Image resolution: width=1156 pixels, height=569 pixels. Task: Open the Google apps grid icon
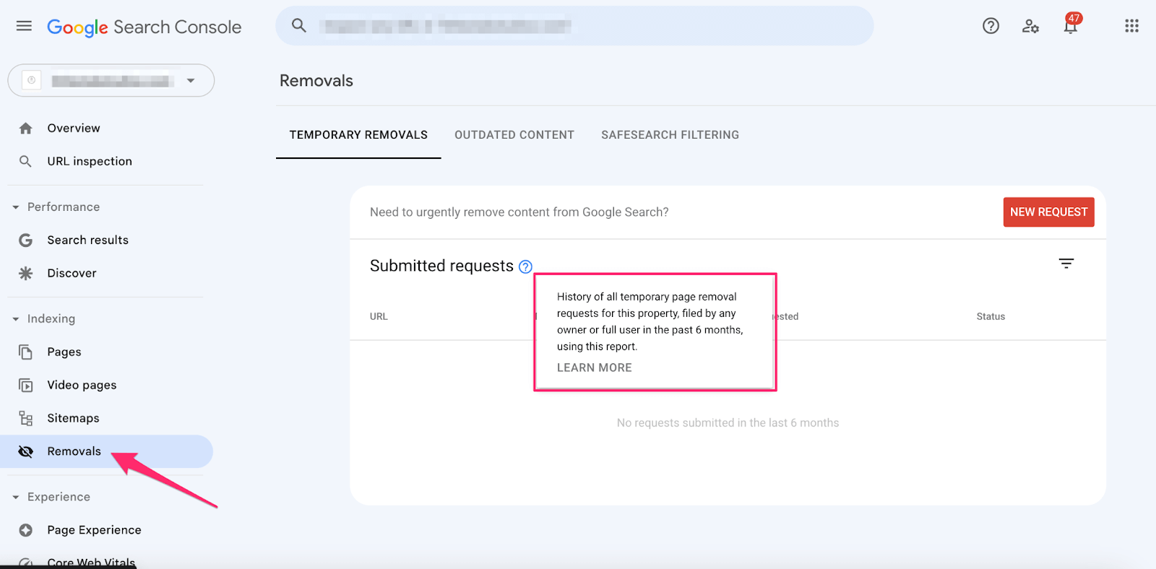(x=1131, y=26)
